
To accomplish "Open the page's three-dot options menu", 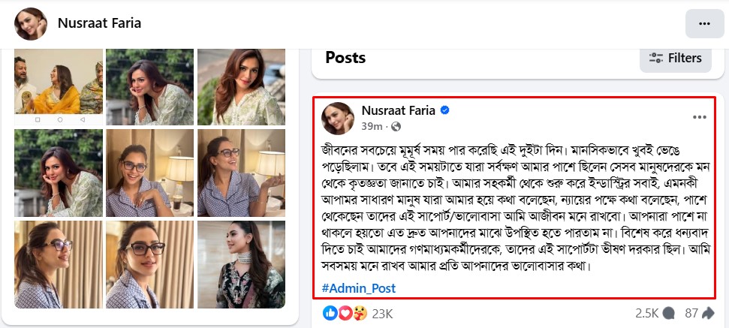I will (703, 23).
